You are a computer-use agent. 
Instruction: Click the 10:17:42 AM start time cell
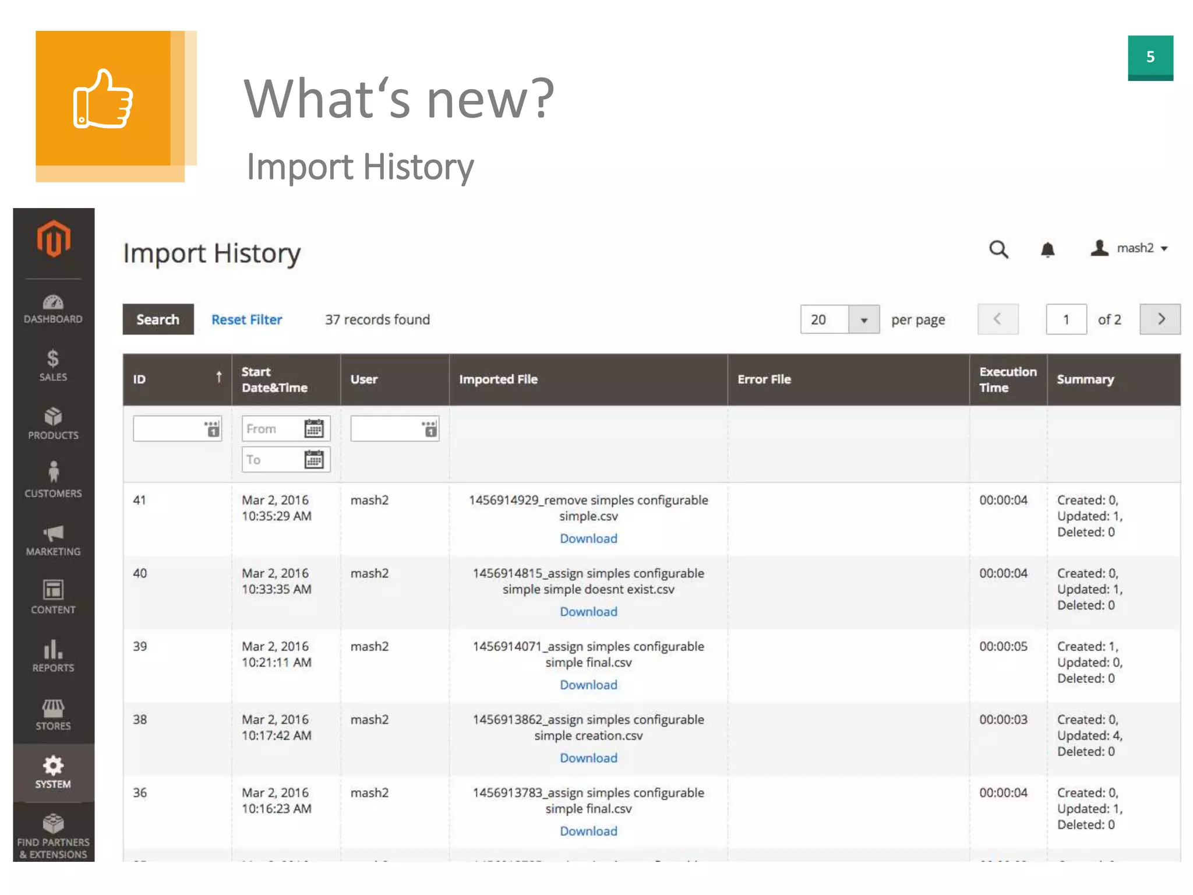(277, 735)
